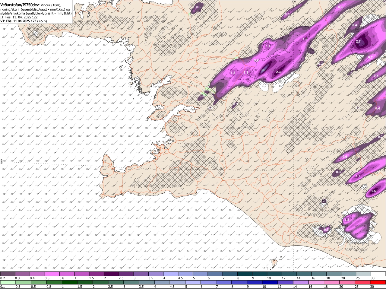This screenshot has height=289, width=386.
Task: Click the 1.4 precipitation value on map
Action: pos(268,46)
